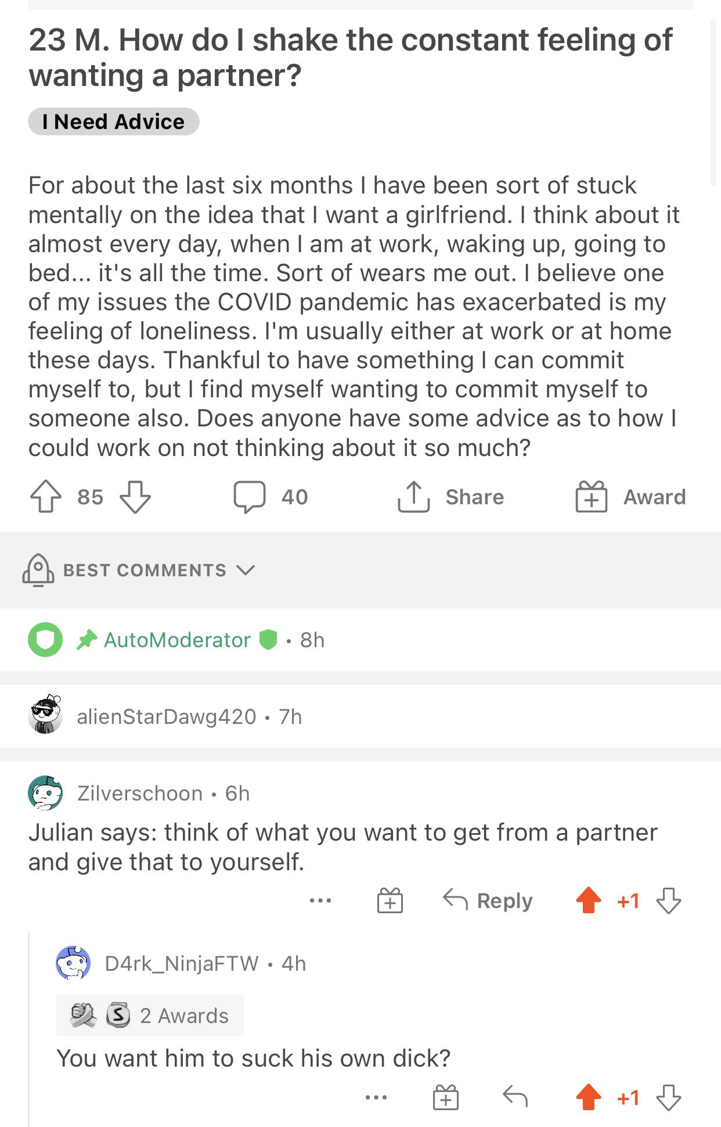Expand alienStarDawg420's collapsed comment

167,717
